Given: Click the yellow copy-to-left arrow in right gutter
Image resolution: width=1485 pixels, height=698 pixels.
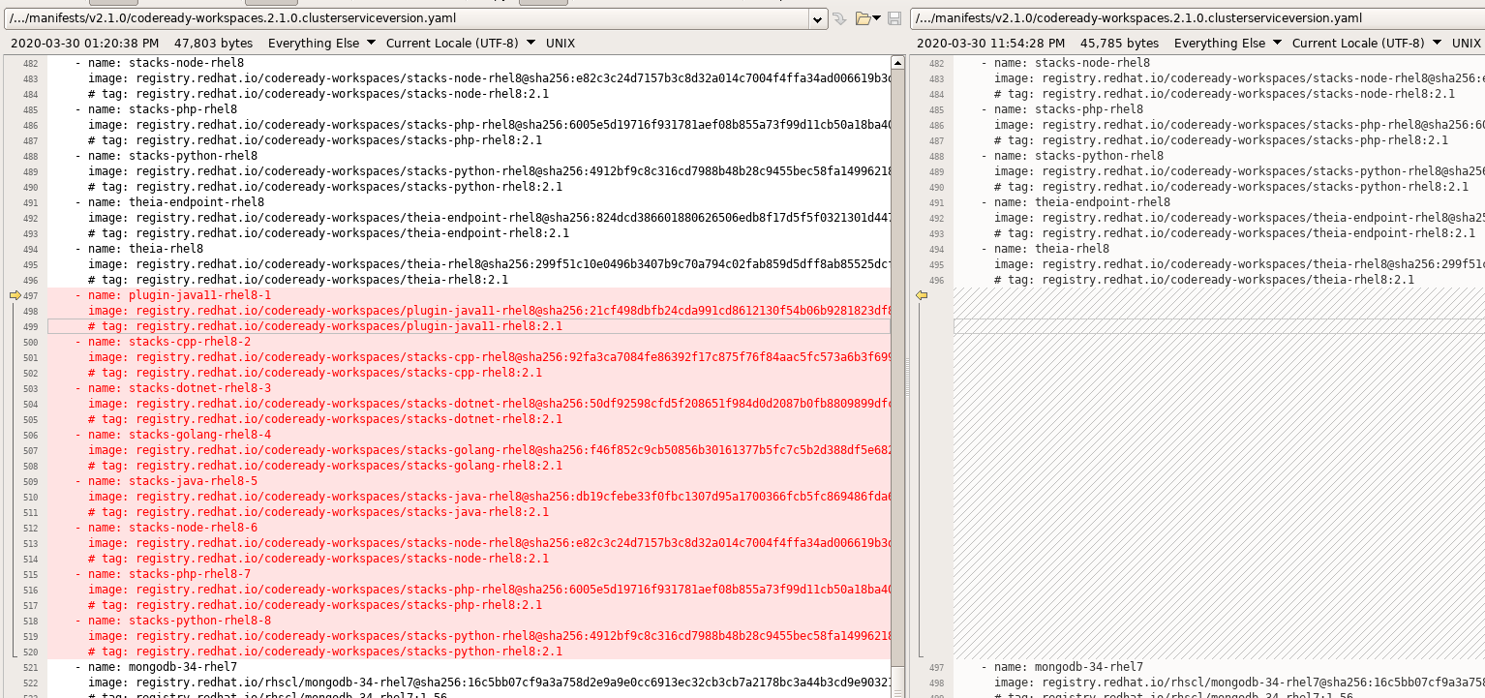Looking at the screenshot, I should click(x=922, y=295).
